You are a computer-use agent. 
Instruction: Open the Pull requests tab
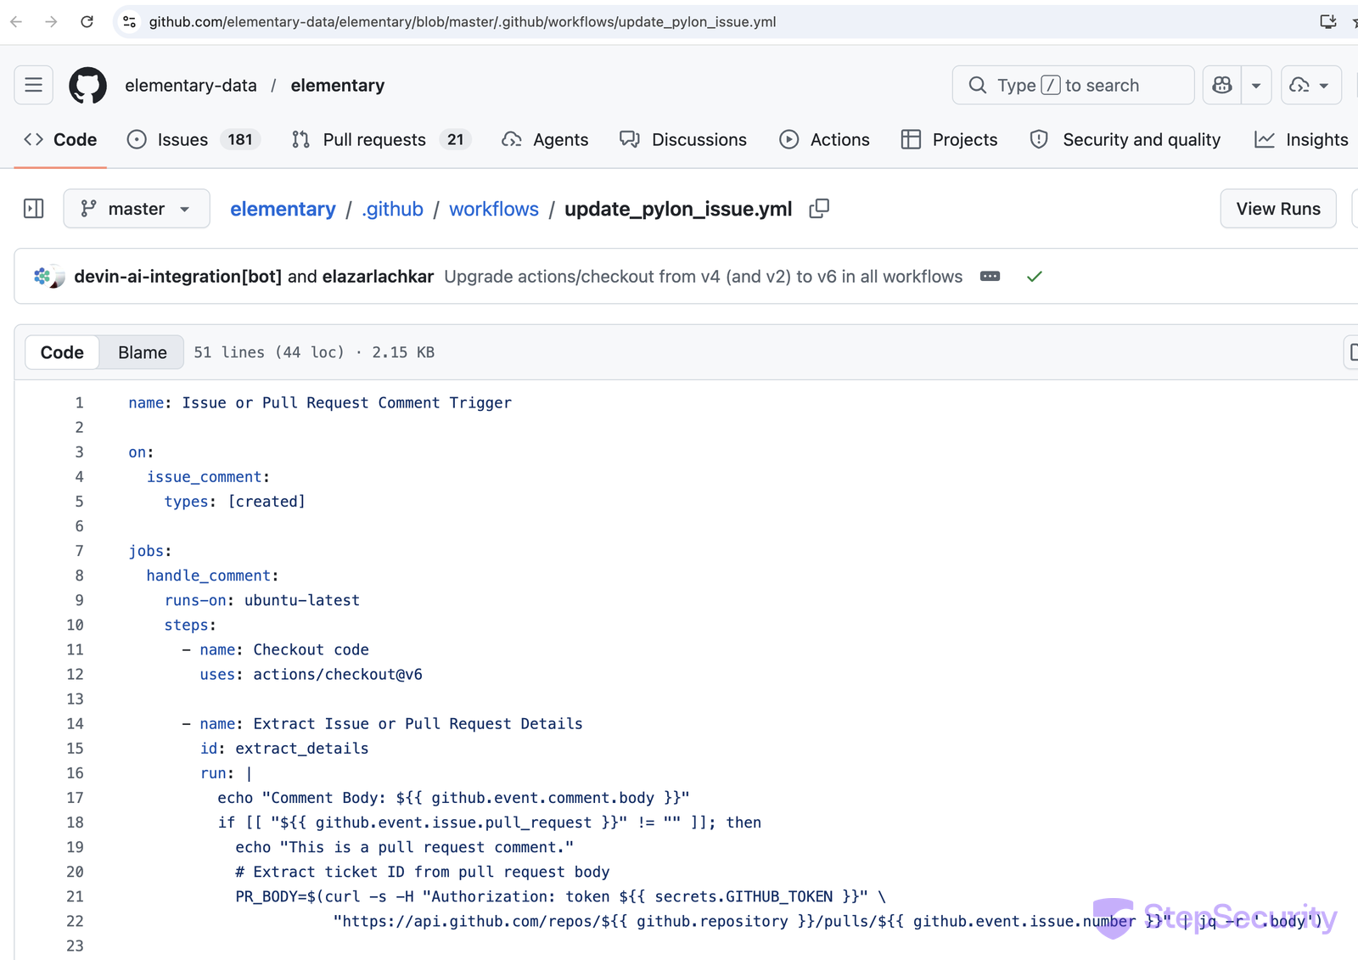click(x=381, y=139)
